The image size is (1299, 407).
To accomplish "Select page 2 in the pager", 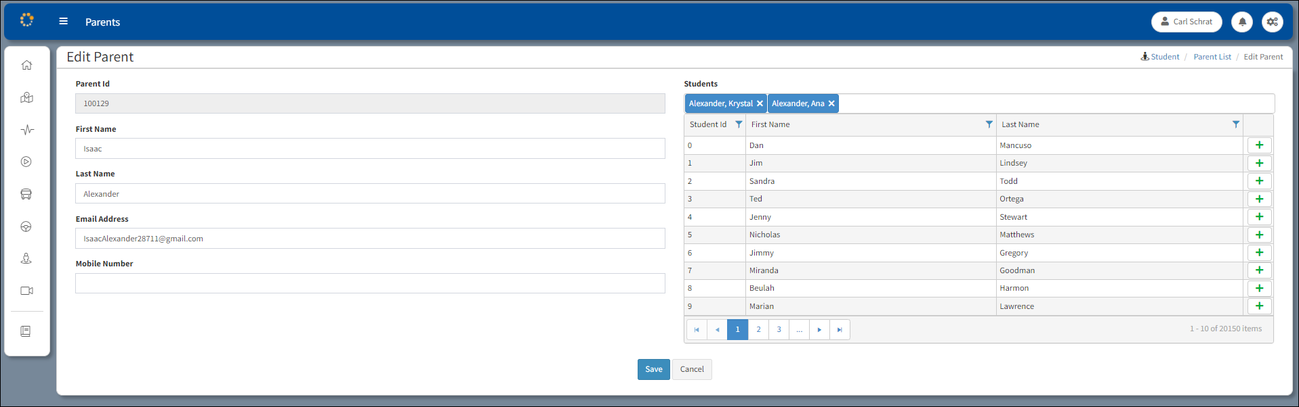I will [758, 330].
